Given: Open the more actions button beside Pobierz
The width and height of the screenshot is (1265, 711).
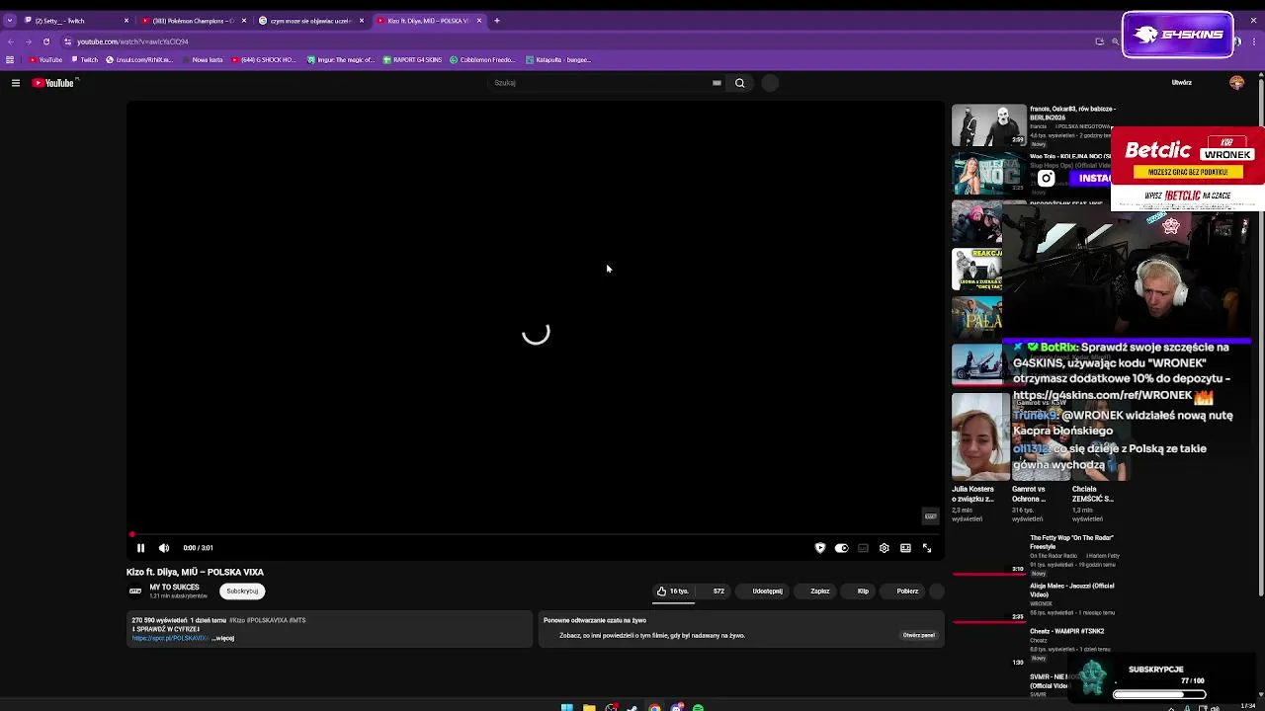Looking at the screenshot, I should pos(937,592).
